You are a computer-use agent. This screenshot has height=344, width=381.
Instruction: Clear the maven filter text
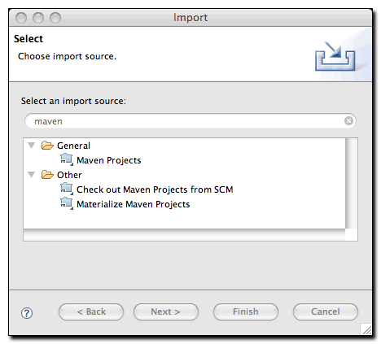pos(348,120)
